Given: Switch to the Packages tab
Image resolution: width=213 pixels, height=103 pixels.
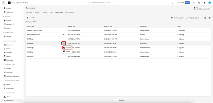Looking at the screenshot, I should pyautogui.click(x=45, y=12).
